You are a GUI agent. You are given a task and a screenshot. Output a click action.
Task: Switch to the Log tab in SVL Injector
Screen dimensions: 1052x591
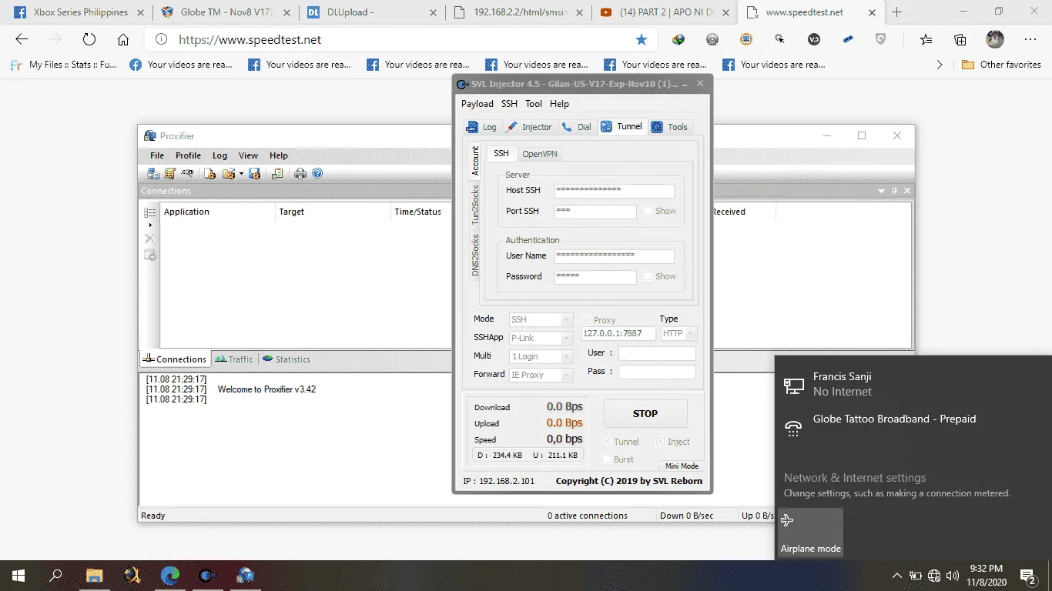click(x=482, y=127)
